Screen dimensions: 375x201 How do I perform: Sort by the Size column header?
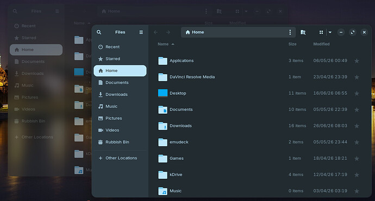(x=292, y=44)
